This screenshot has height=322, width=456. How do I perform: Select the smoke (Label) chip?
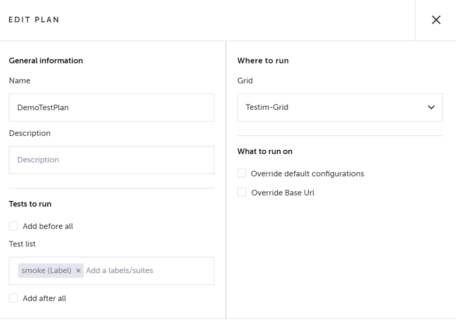(46, 271)
